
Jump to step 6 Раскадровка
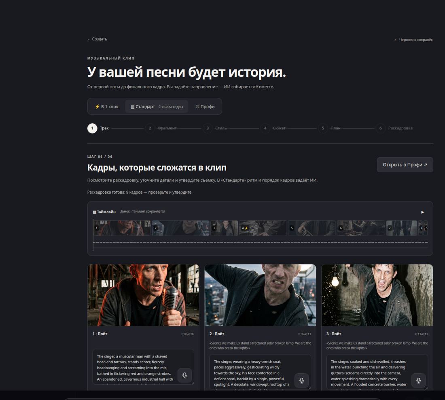(394, 128)
